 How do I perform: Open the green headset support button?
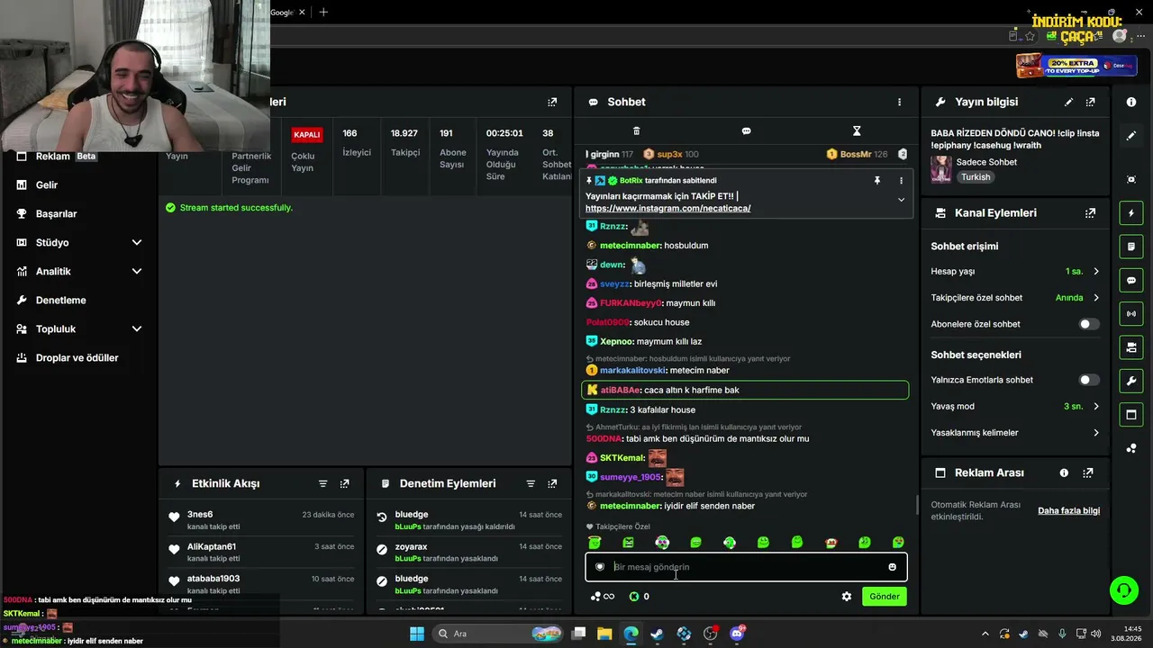coord(1124,590)
